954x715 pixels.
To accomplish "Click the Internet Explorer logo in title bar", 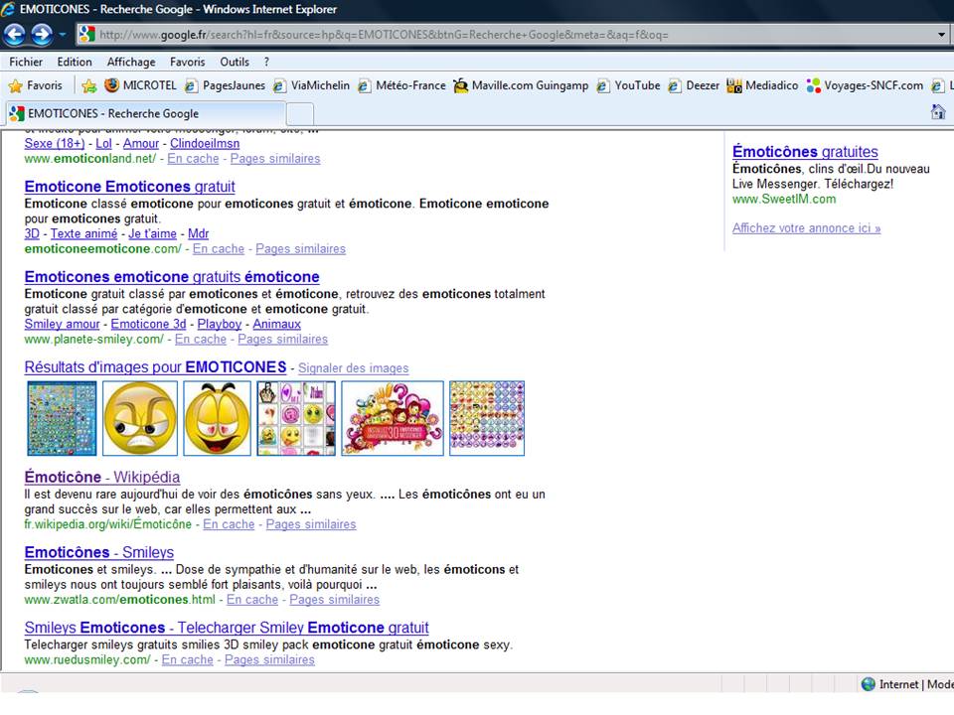I will (x=8, y=9).
